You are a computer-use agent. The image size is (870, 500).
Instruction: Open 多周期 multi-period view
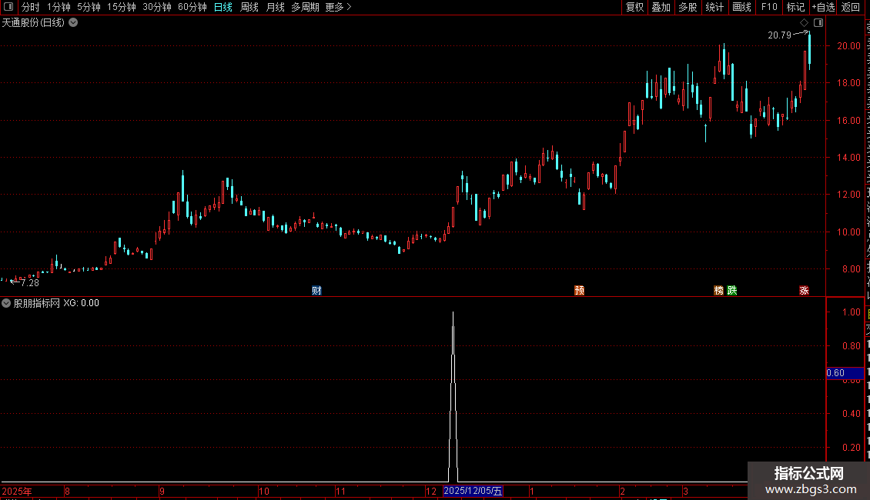point(305,7)
